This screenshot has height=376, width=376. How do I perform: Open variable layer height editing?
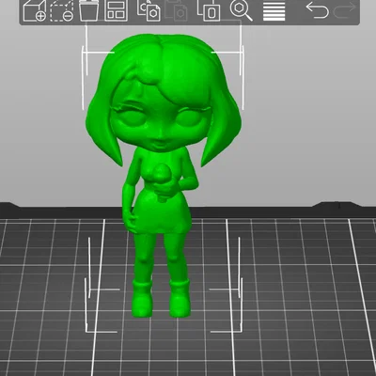click(274, 11)
